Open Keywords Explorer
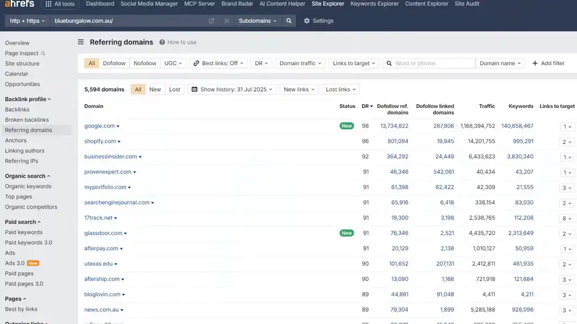This screenshot has height=324, width=577. (375, 4)
